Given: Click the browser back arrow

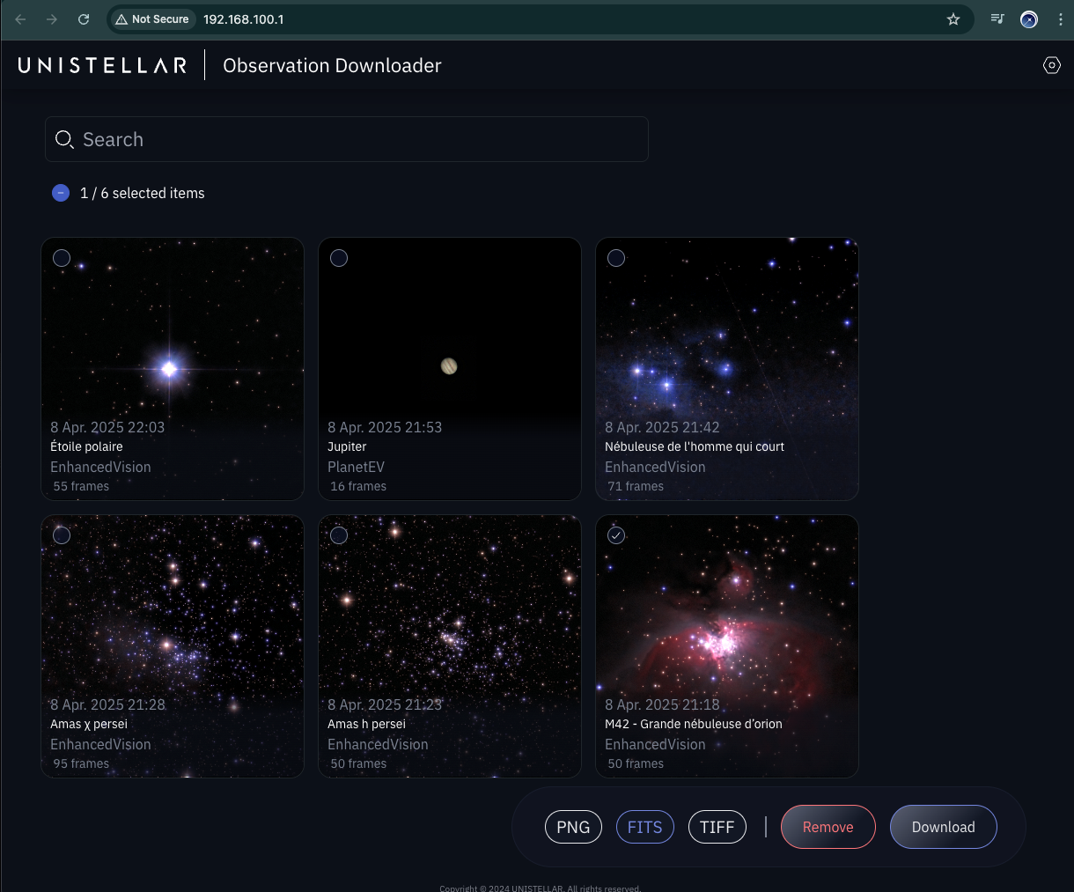Looking at the screenshot, I should pos(21,19).
